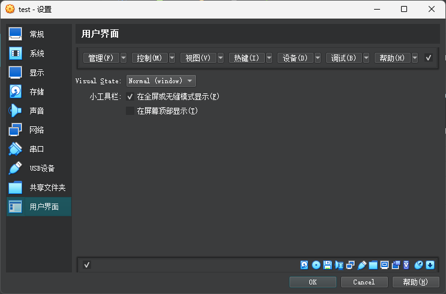Toggle 在全屏或无缝模式显示 checkbox
446x294 pixels.
[130, 96]
